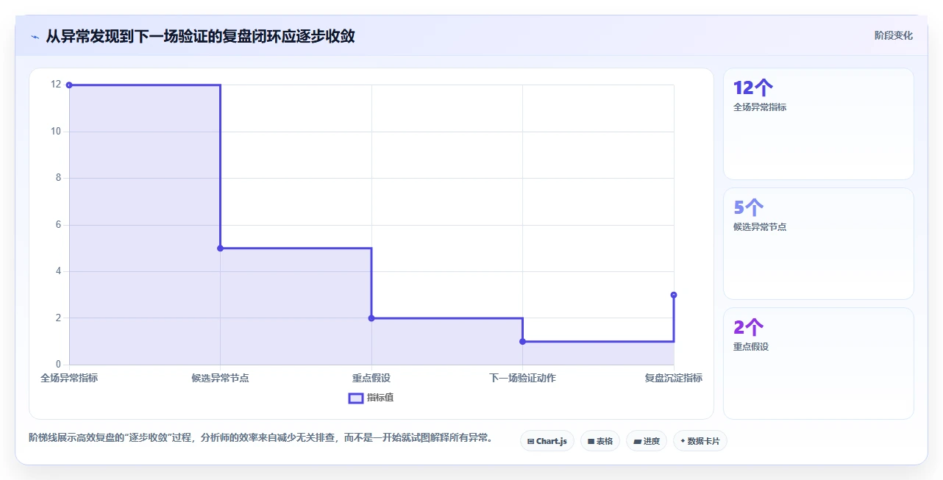Click the footnote text about 阶梯线
The width and height of the screenshot is (943, 480).
click(260, 438)
